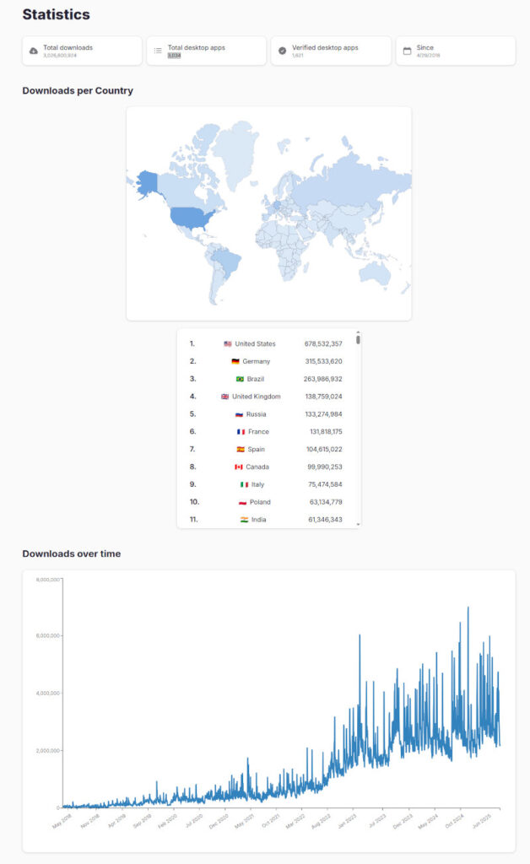Click the list icon beside Total desktop apps
Viewport: 530px width, 864px height.
(158, 51)
